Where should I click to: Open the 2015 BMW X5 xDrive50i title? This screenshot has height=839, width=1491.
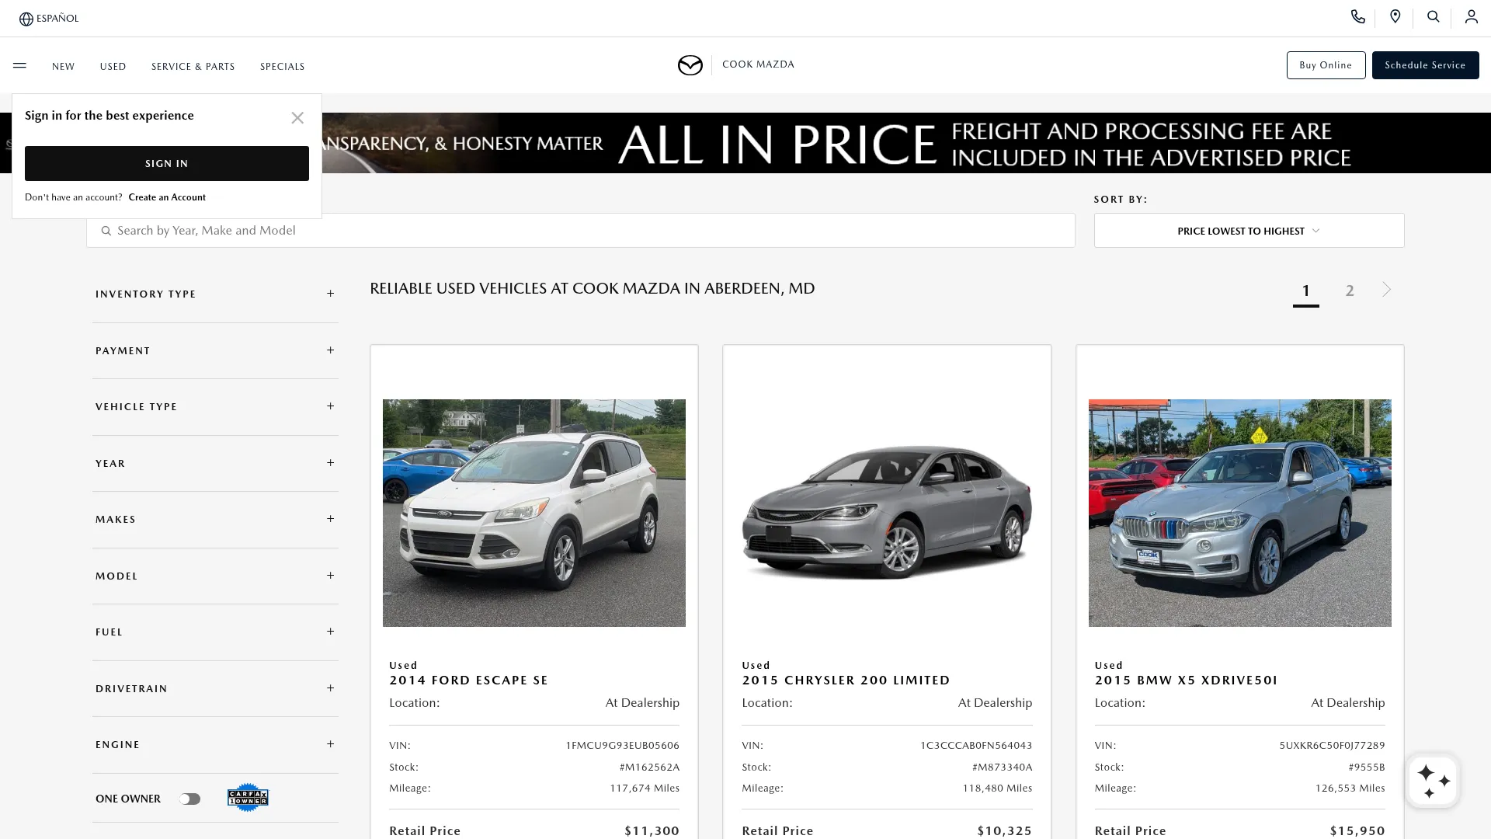click(1186, 680)
